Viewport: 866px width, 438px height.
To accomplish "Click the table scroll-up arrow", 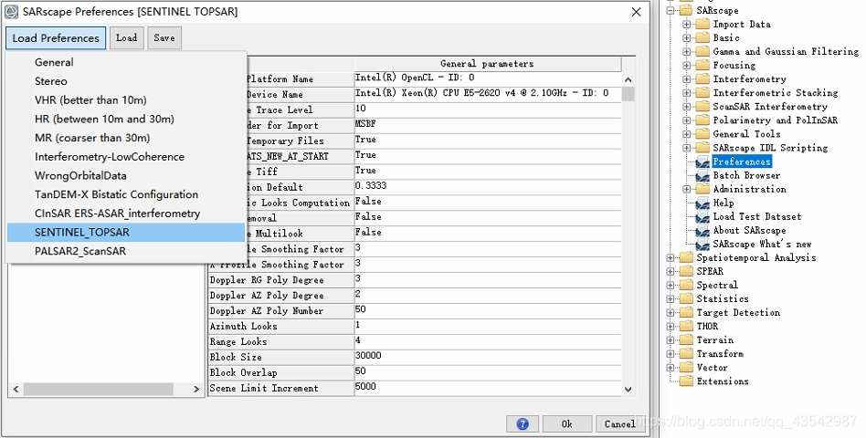I will pyautogui.click(x=628, y=80).
